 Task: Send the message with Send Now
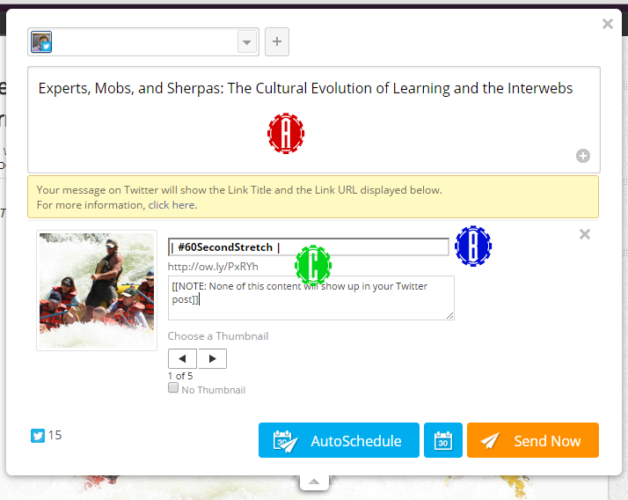point(533,440)
